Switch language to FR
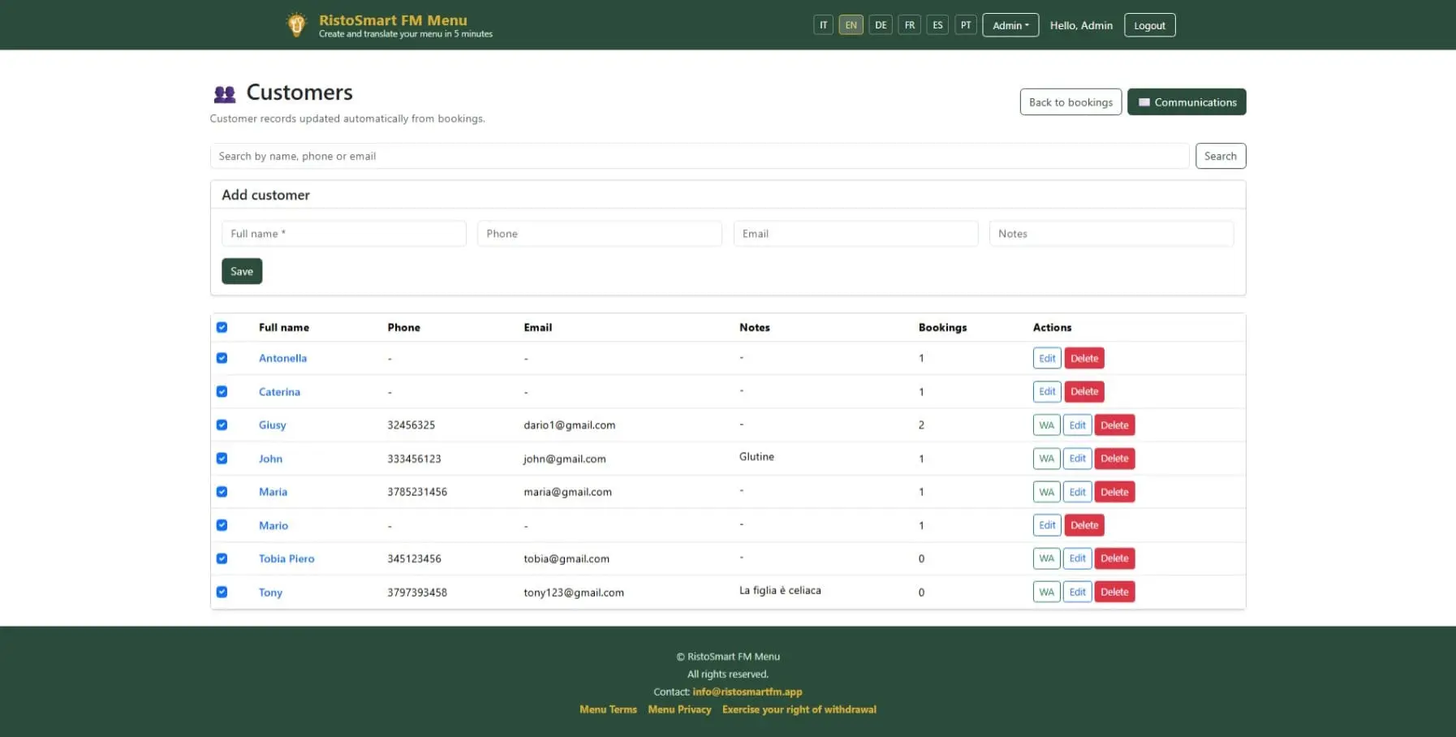Image resolution: width=1456 pixels, height=737 pixels. click(x=910, y=25)
